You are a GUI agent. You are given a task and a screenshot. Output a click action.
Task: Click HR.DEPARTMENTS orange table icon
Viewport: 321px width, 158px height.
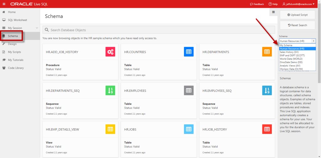(x=267, y=52)
